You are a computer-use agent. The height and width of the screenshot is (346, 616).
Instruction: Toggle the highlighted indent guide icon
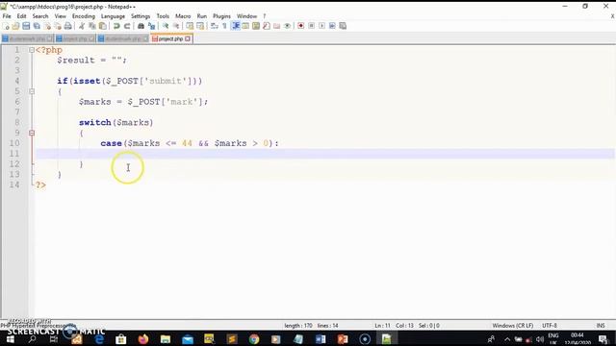[236, 26]
